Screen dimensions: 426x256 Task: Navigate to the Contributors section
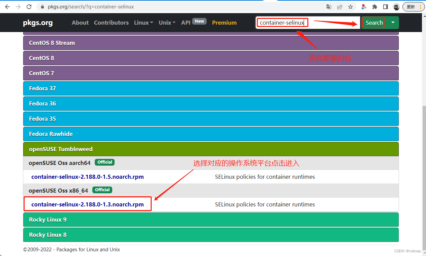click(111, 23)
